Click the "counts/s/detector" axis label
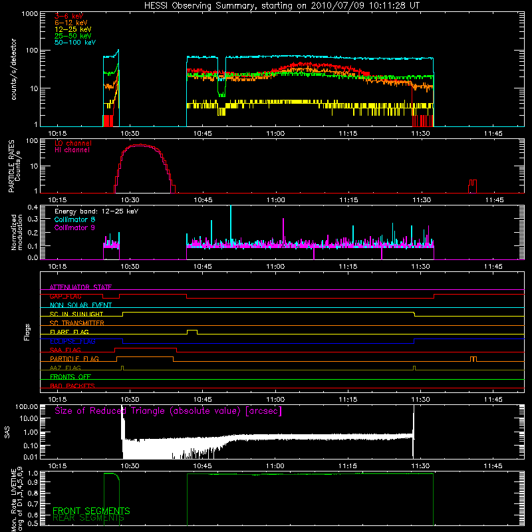Image resolution: width=532 pixels, height=532 pixels. 13,69
